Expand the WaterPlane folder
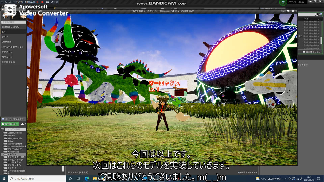Image resolution: width=324 pixels, height=182 pixels. click(3, 152)
